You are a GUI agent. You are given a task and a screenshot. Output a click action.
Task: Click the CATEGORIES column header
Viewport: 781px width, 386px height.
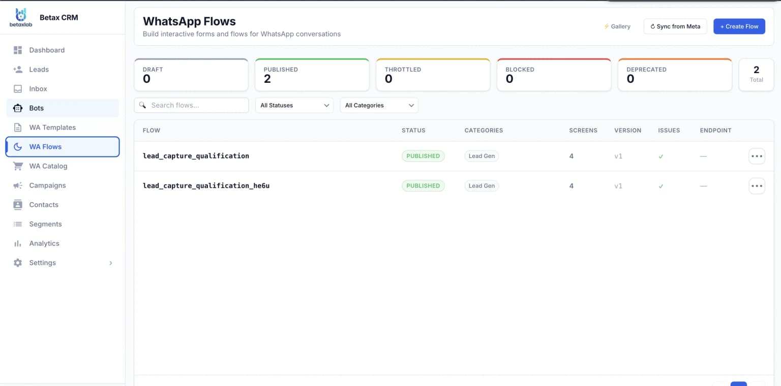484,131
